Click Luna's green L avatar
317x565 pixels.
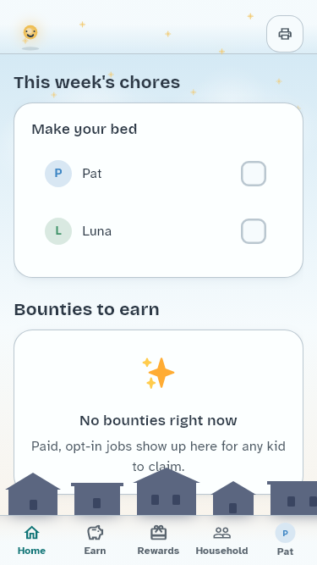58,231
